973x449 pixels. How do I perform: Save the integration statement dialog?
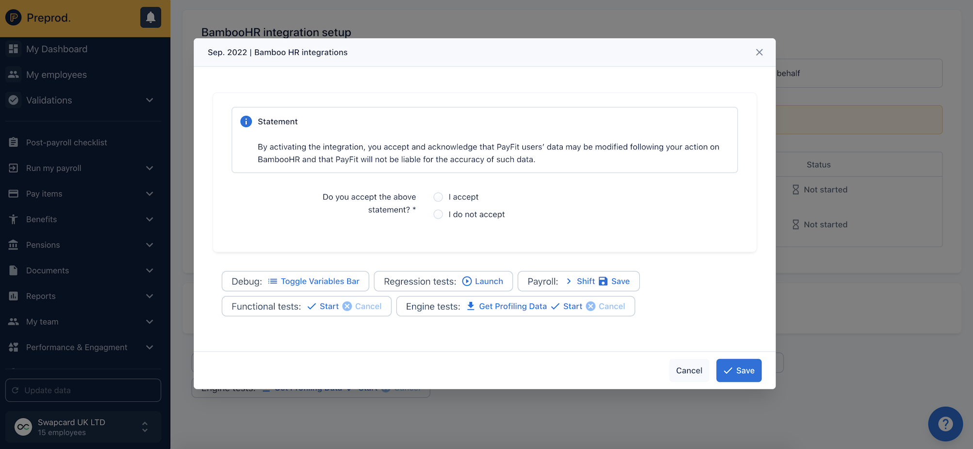pos(739,370)
